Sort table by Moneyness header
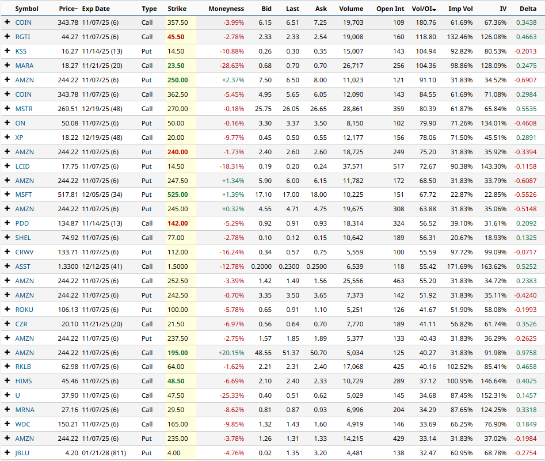Image resolution: width=545 pixels, height=461 pixels. [226, 9]
